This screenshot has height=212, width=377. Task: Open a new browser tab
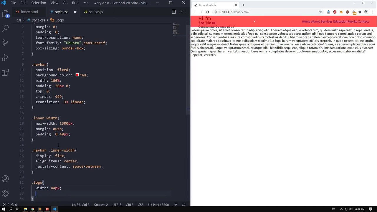click(243, 5)
